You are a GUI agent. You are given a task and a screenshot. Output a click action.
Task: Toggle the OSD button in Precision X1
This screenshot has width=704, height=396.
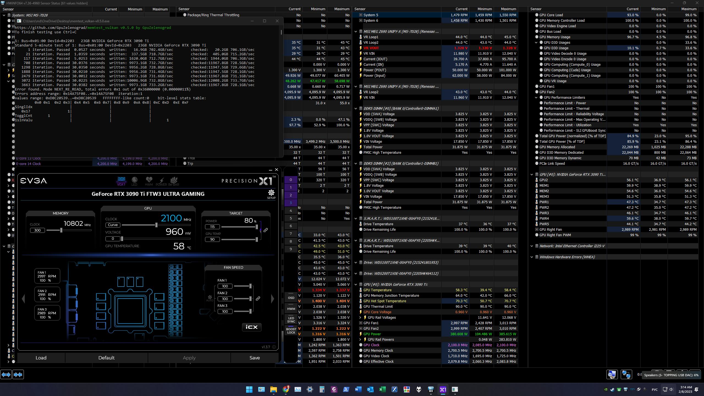click(x=291, y=298)
